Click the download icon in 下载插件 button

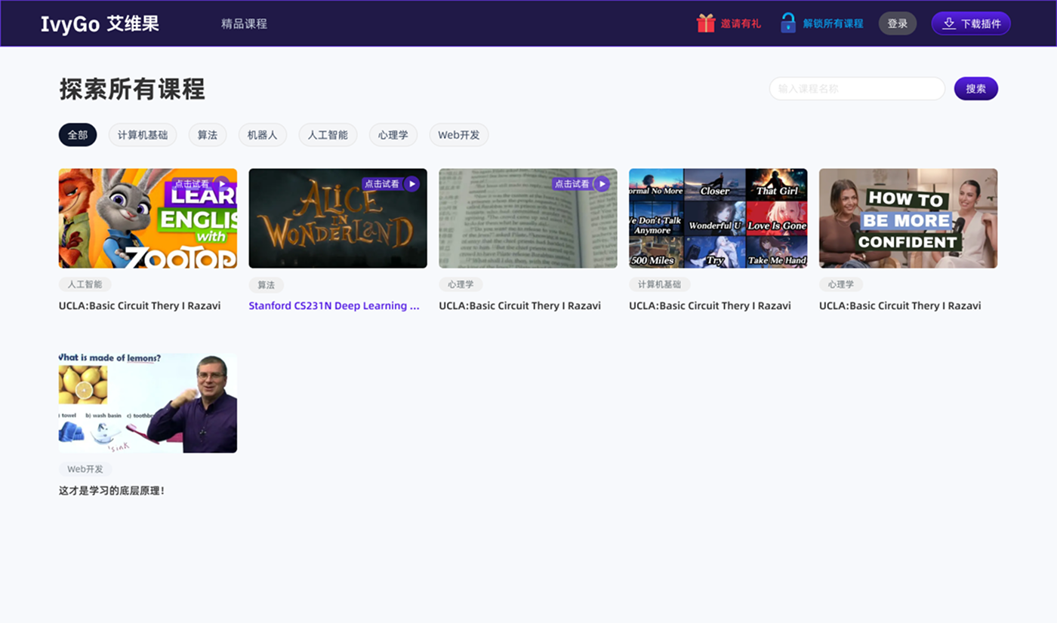(948, 23)
